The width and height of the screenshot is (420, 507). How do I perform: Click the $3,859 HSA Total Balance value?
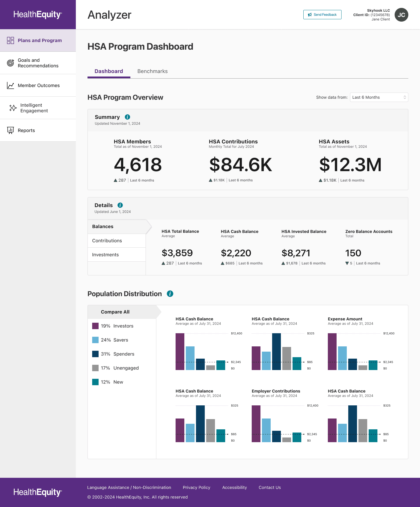pos(177,253)
